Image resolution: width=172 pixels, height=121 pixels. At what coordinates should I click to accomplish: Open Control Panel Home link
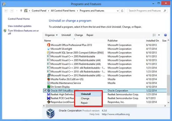[x=19, y=19]
